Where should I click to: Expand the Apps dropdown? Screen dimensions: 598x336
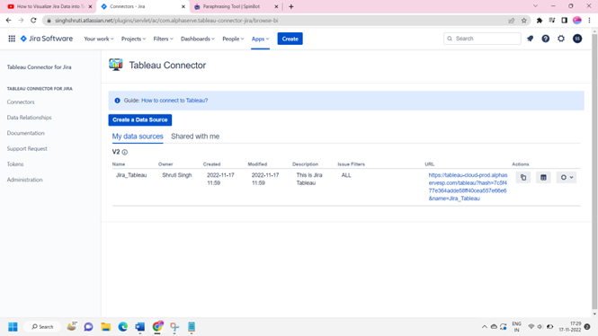[x=260, y=39]
